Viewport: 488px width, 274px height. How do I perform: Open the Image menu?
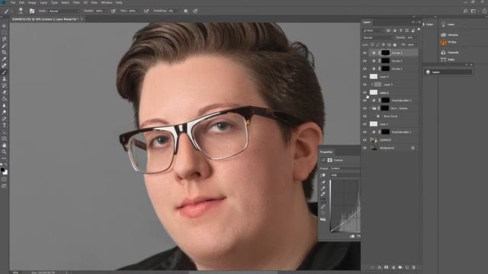click(x=32, y=2)
